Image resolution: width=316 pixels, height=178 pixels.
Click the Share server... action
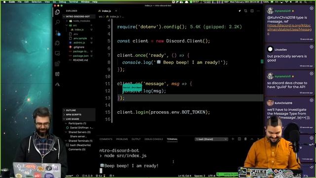click(78, 136)
